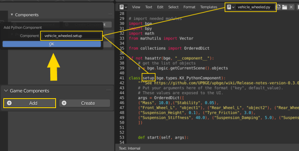Screen dimensions: 299x151
Task: Click the '# import needed modules' comment
Action: 155,19
